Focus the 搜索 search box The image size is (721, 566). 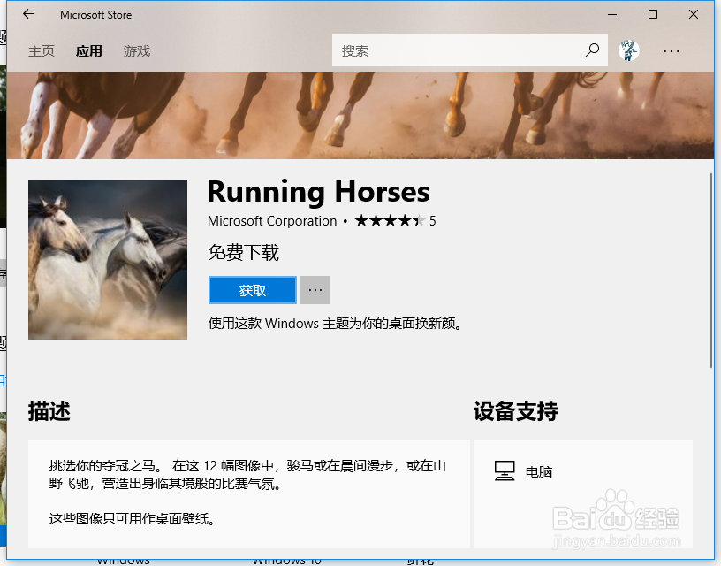pyautogui.click(x=470, y=50)
